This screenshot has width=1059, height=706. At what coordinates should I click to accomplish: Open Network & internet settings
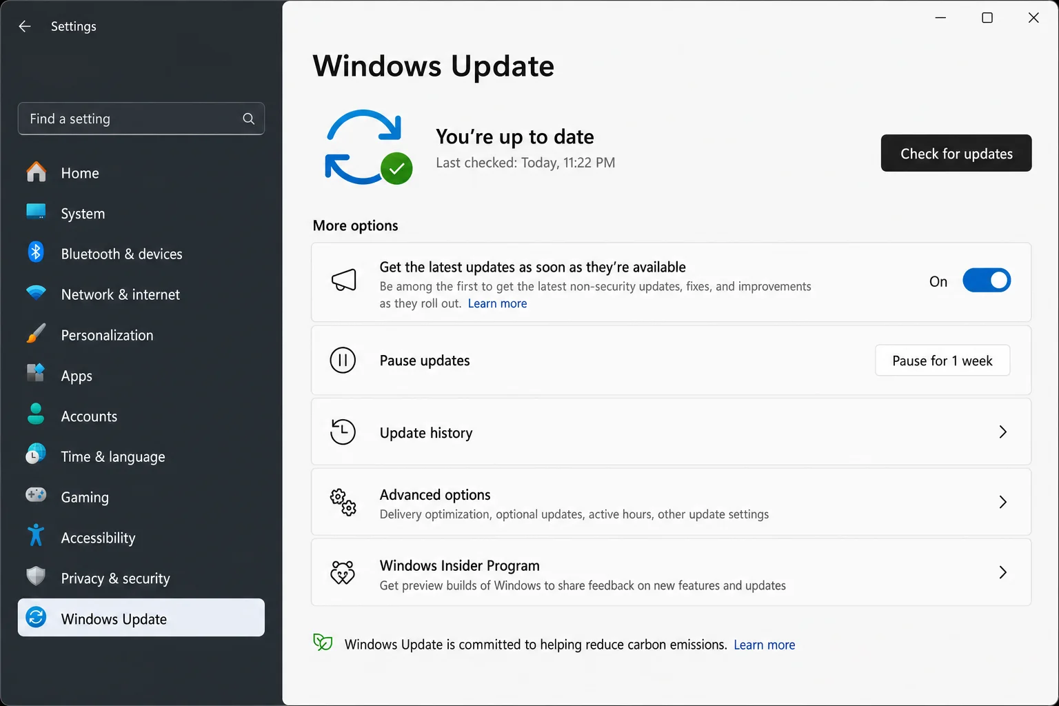point(141,294)
